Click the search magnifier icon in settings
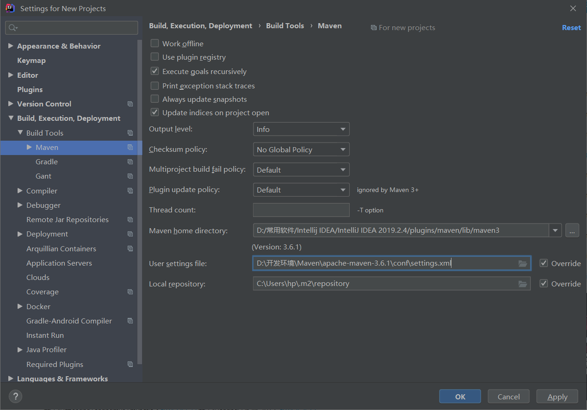Viewport: 587px width, 410px height. pyautogui.click(x=12, y=28)
